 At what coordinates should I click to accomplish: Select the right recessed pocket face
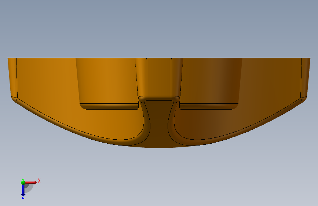pyautogui.click(x=211, y=81)
